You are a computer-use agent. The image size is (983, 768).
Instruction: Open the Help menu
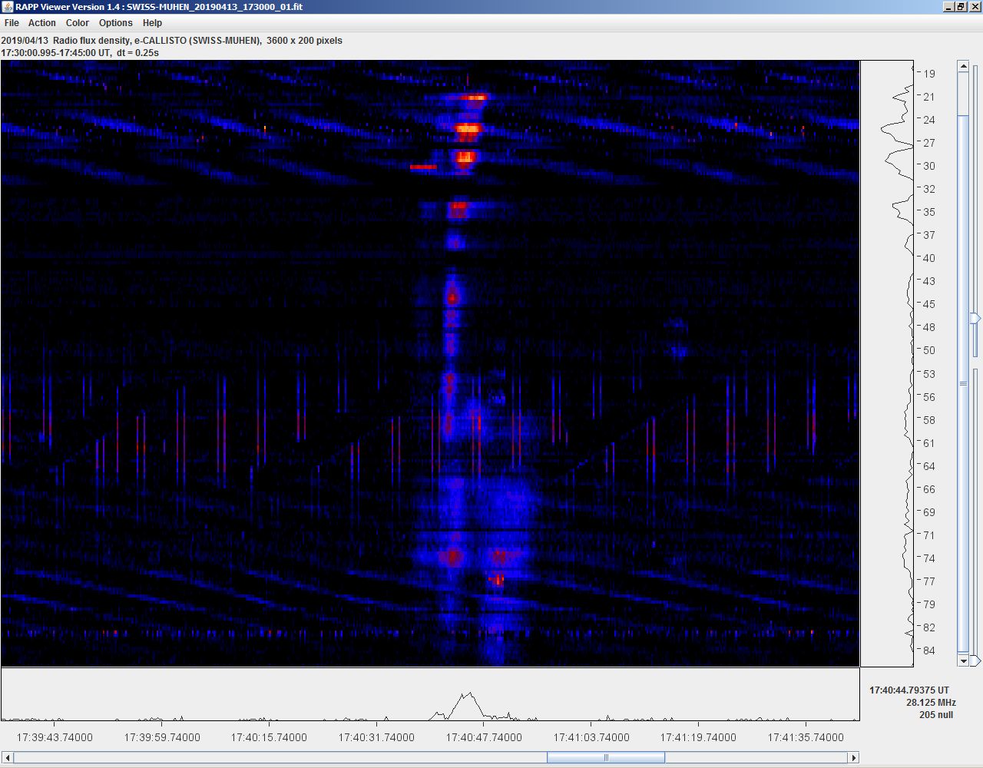[x=153, y=23]
